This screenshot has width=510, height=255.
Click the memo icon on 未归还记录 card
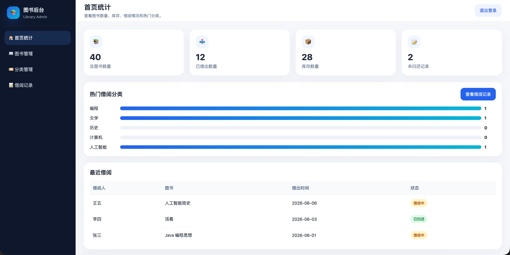(x=414, y=42)
